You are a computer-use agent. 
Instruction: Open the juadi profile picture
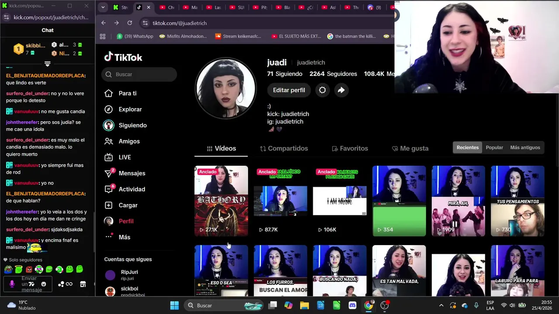pyautogui.click(x=226, y=88)
